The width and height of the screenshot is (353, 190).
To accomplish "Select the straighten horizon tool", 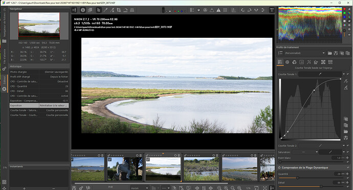I will click(x=125, y=10).
